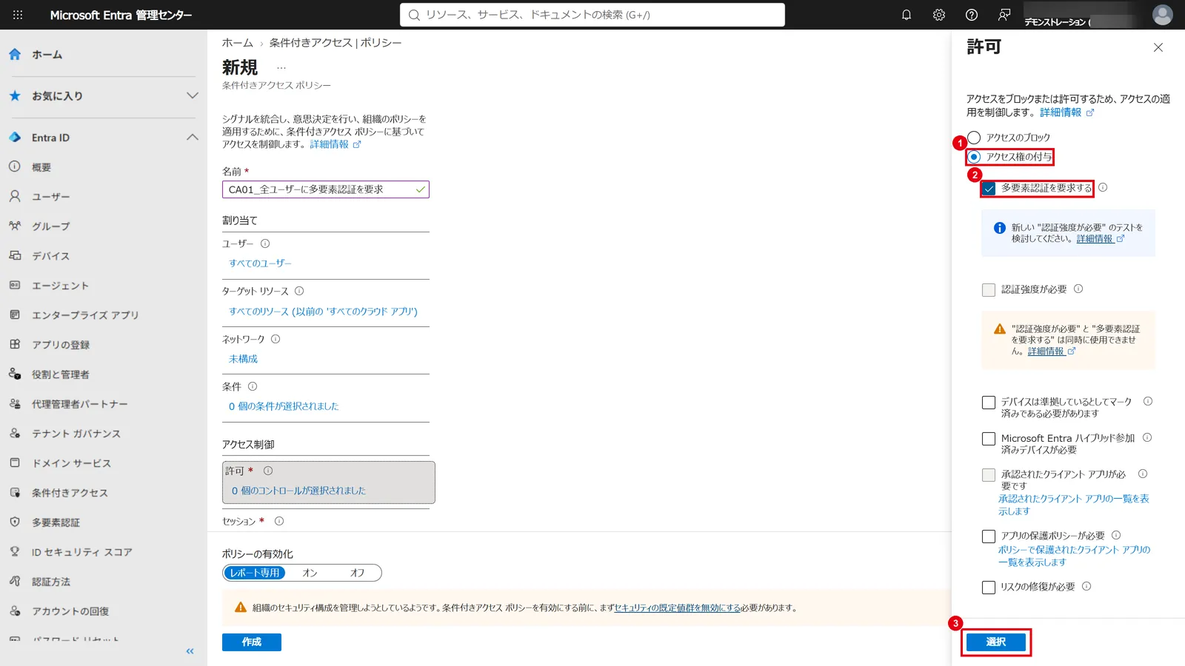Click the ホーム breadcrumb link
The image size is (1185, 666).
pos(238,43)
